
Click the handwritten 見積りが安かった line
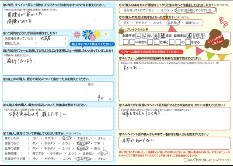pos(26,14)
